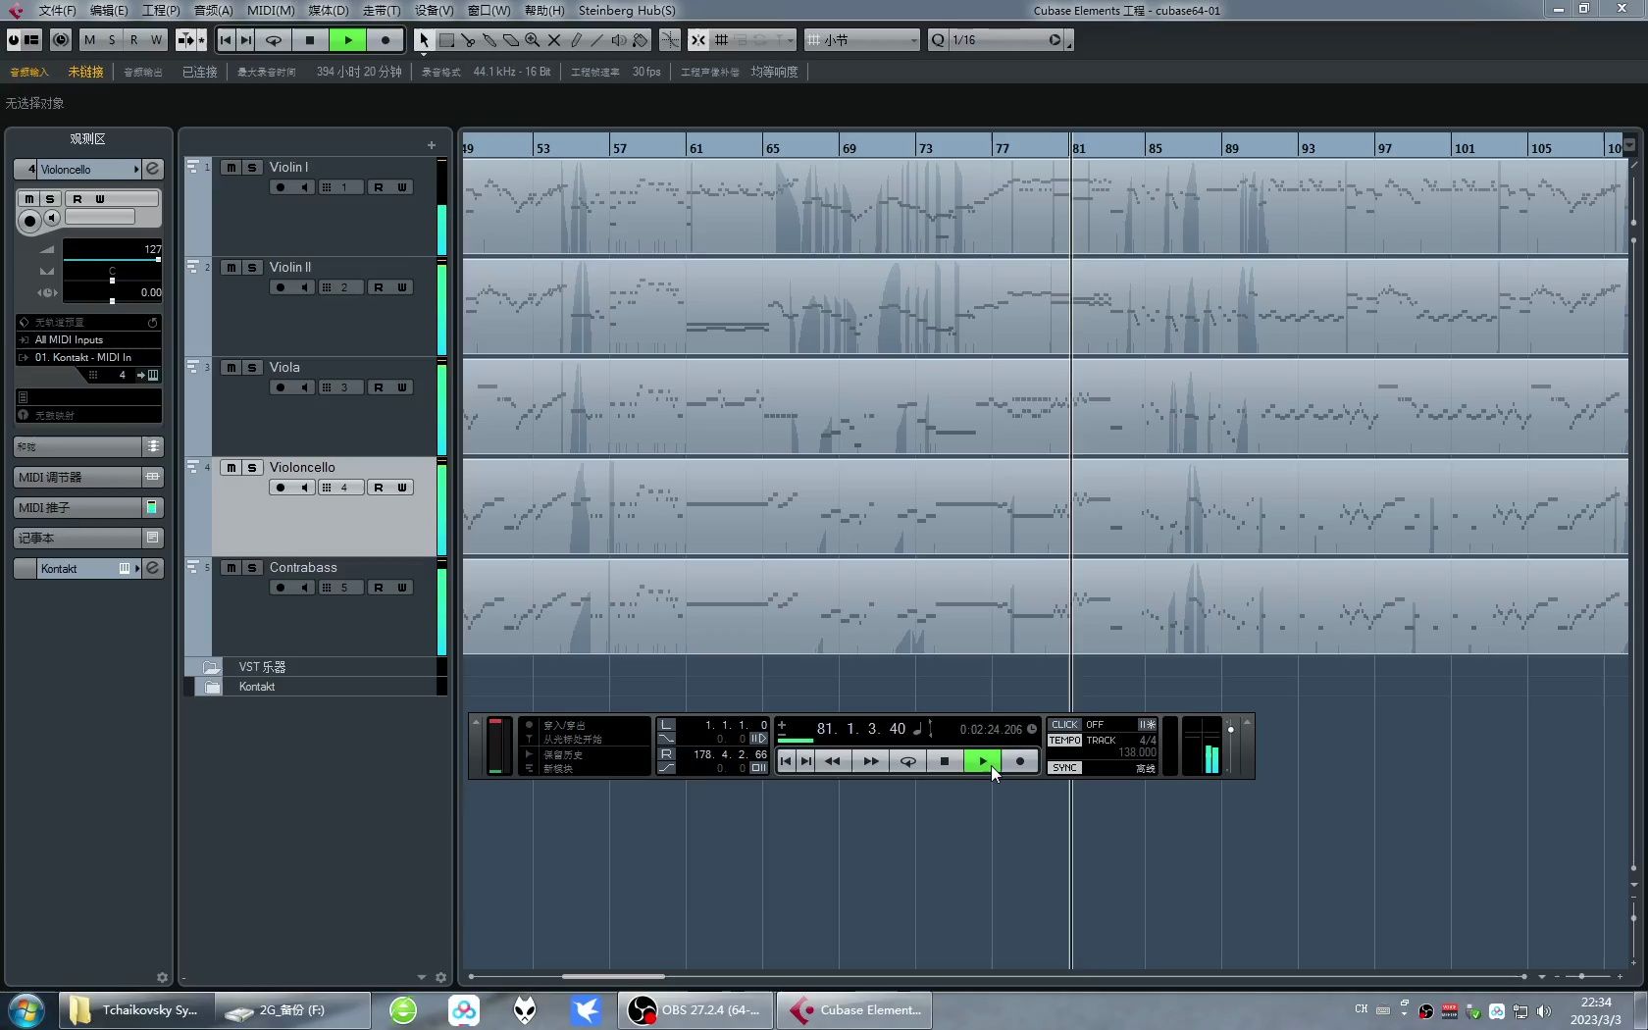Toggle monitor on Violoncello track
The width and height of the screenshot is (1648, 1030).
[304, 488]
